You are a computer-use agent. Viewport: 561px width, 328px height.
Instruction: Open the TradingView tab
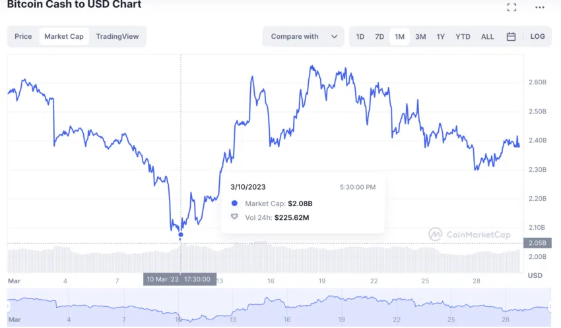117,37
